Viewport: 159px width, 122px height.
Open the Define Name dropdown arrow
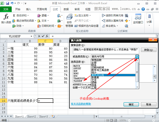click(90, 16)
